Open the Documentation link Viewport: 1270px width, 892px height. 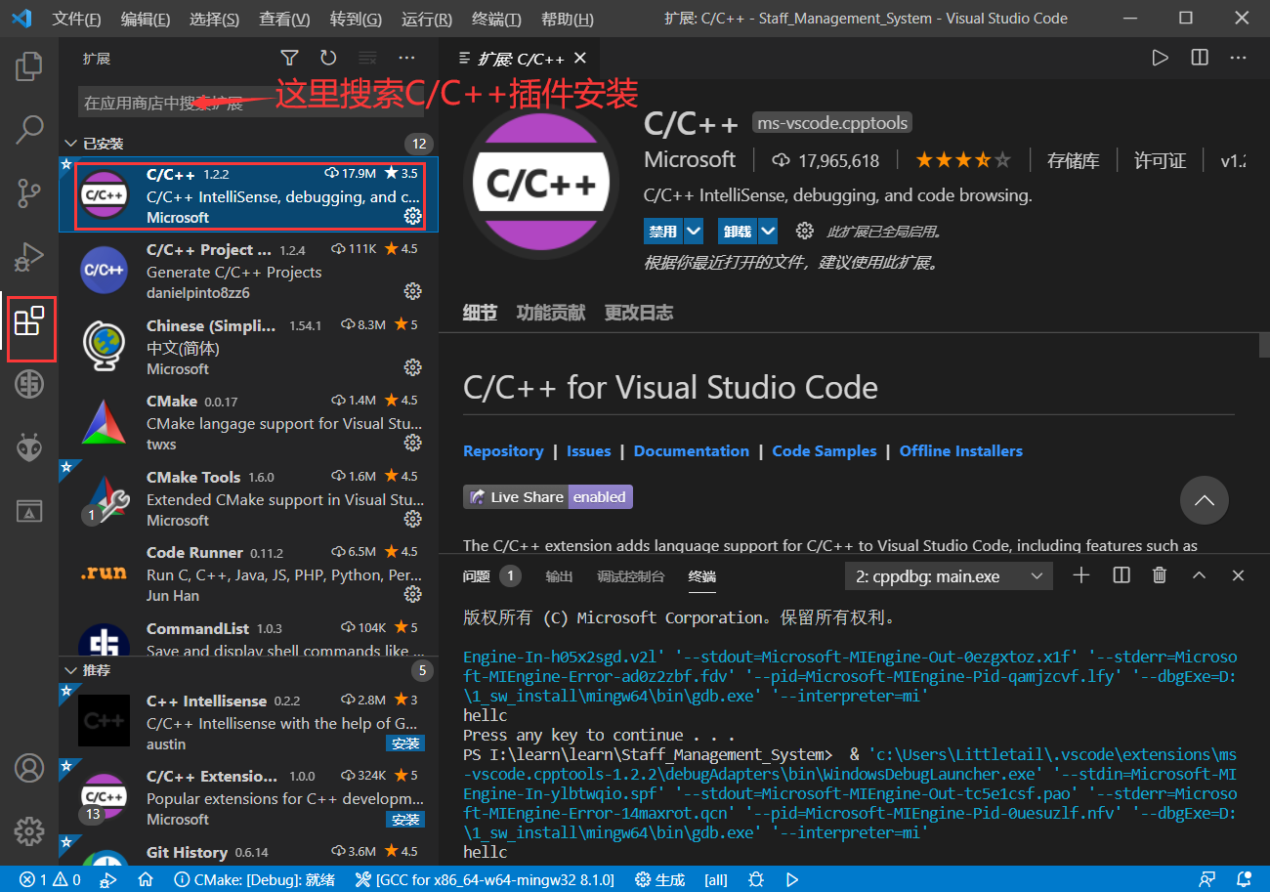(x=692, y=450)
